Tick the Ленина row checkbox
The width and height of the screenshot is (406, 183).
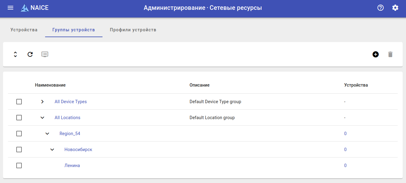point(19,165)
